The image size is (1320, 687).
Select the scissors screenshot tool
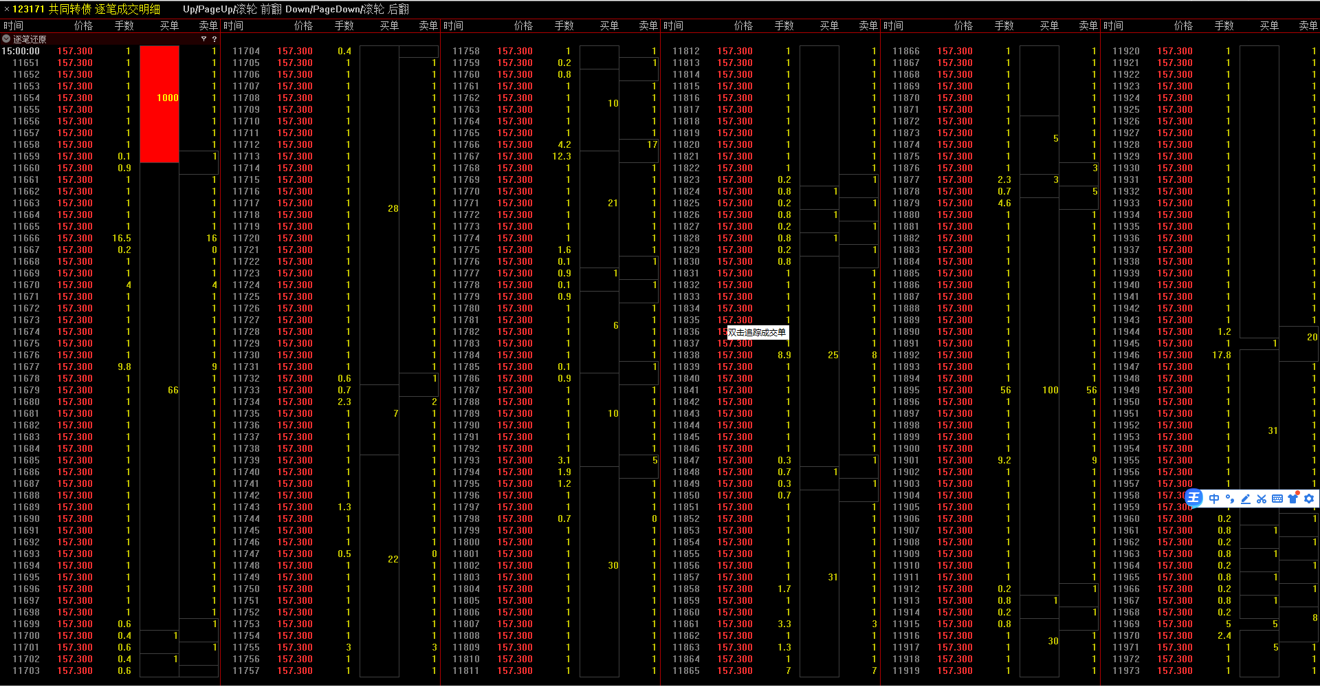(1261, 499)
